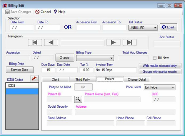The height and width of the screenshot is (136, 185).
Task: Enable the Bill Now checkbox
Action: point(155,58)
